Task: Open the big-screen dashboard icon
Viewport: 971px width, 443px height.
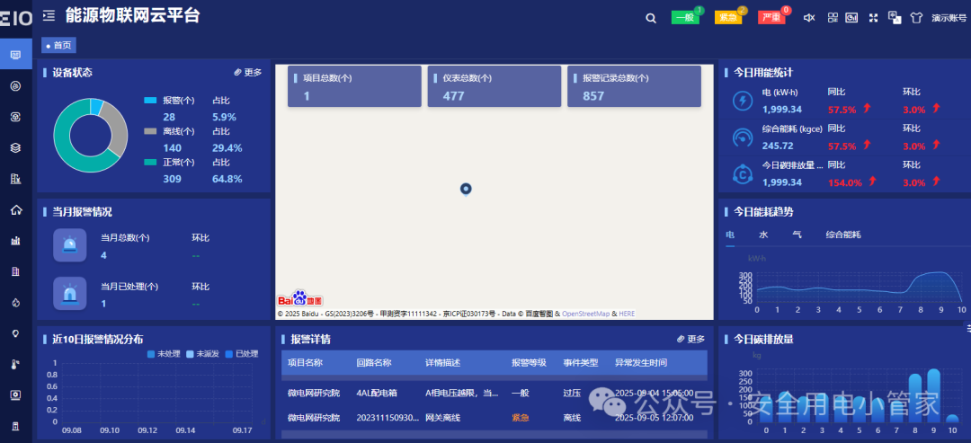Action: [852, 18]
